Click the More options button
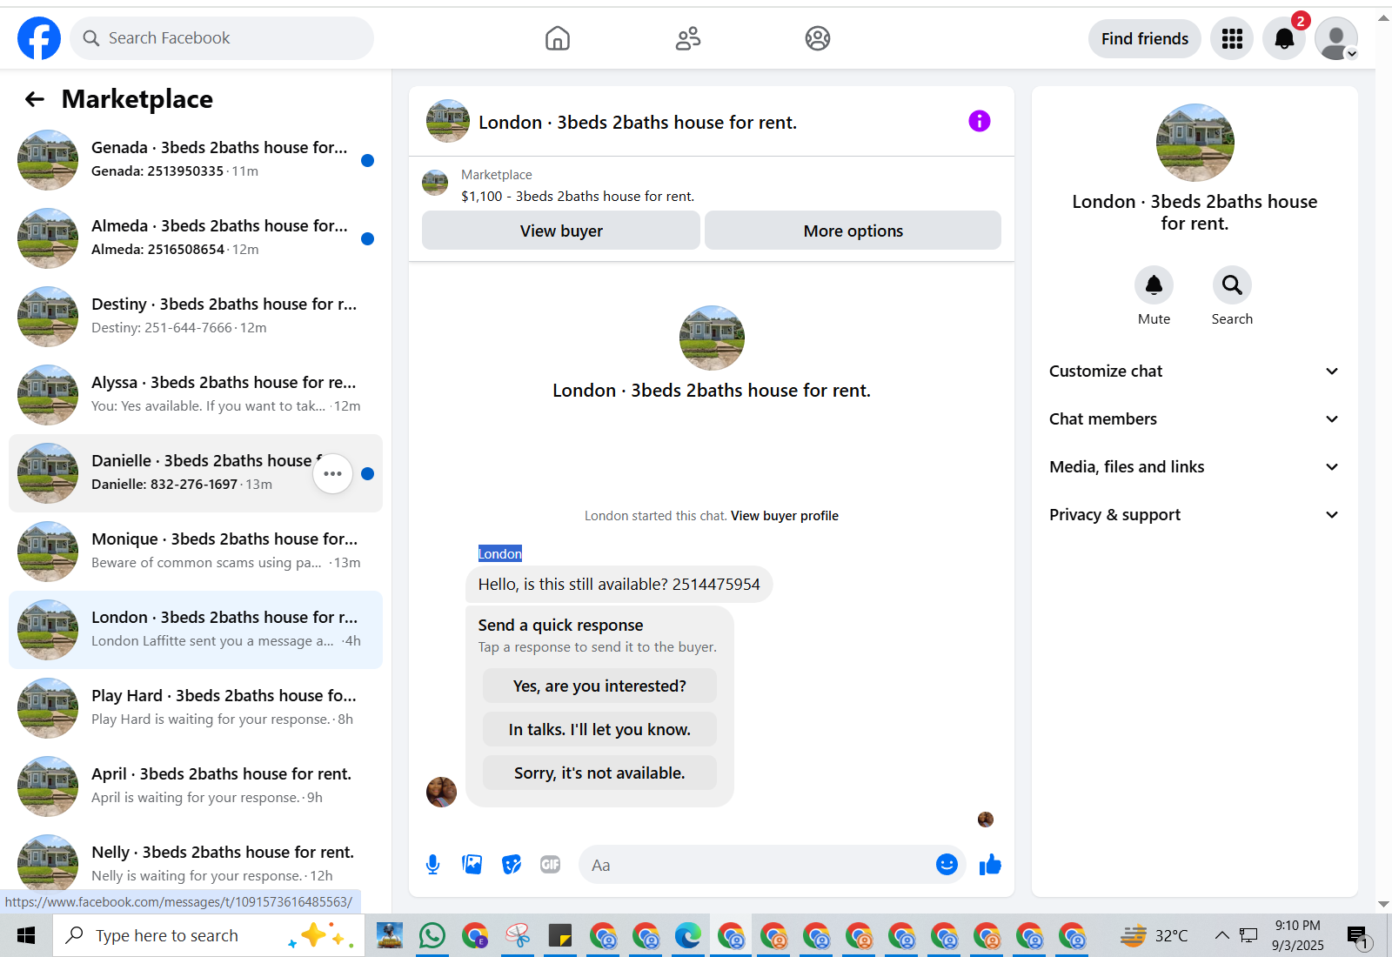Viewport: 1392px width, 957px height. click(853, 231)
